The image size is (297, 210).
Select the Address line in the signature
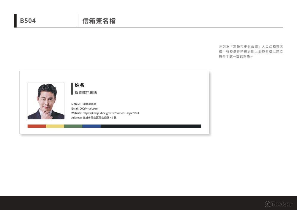(94, 118)
